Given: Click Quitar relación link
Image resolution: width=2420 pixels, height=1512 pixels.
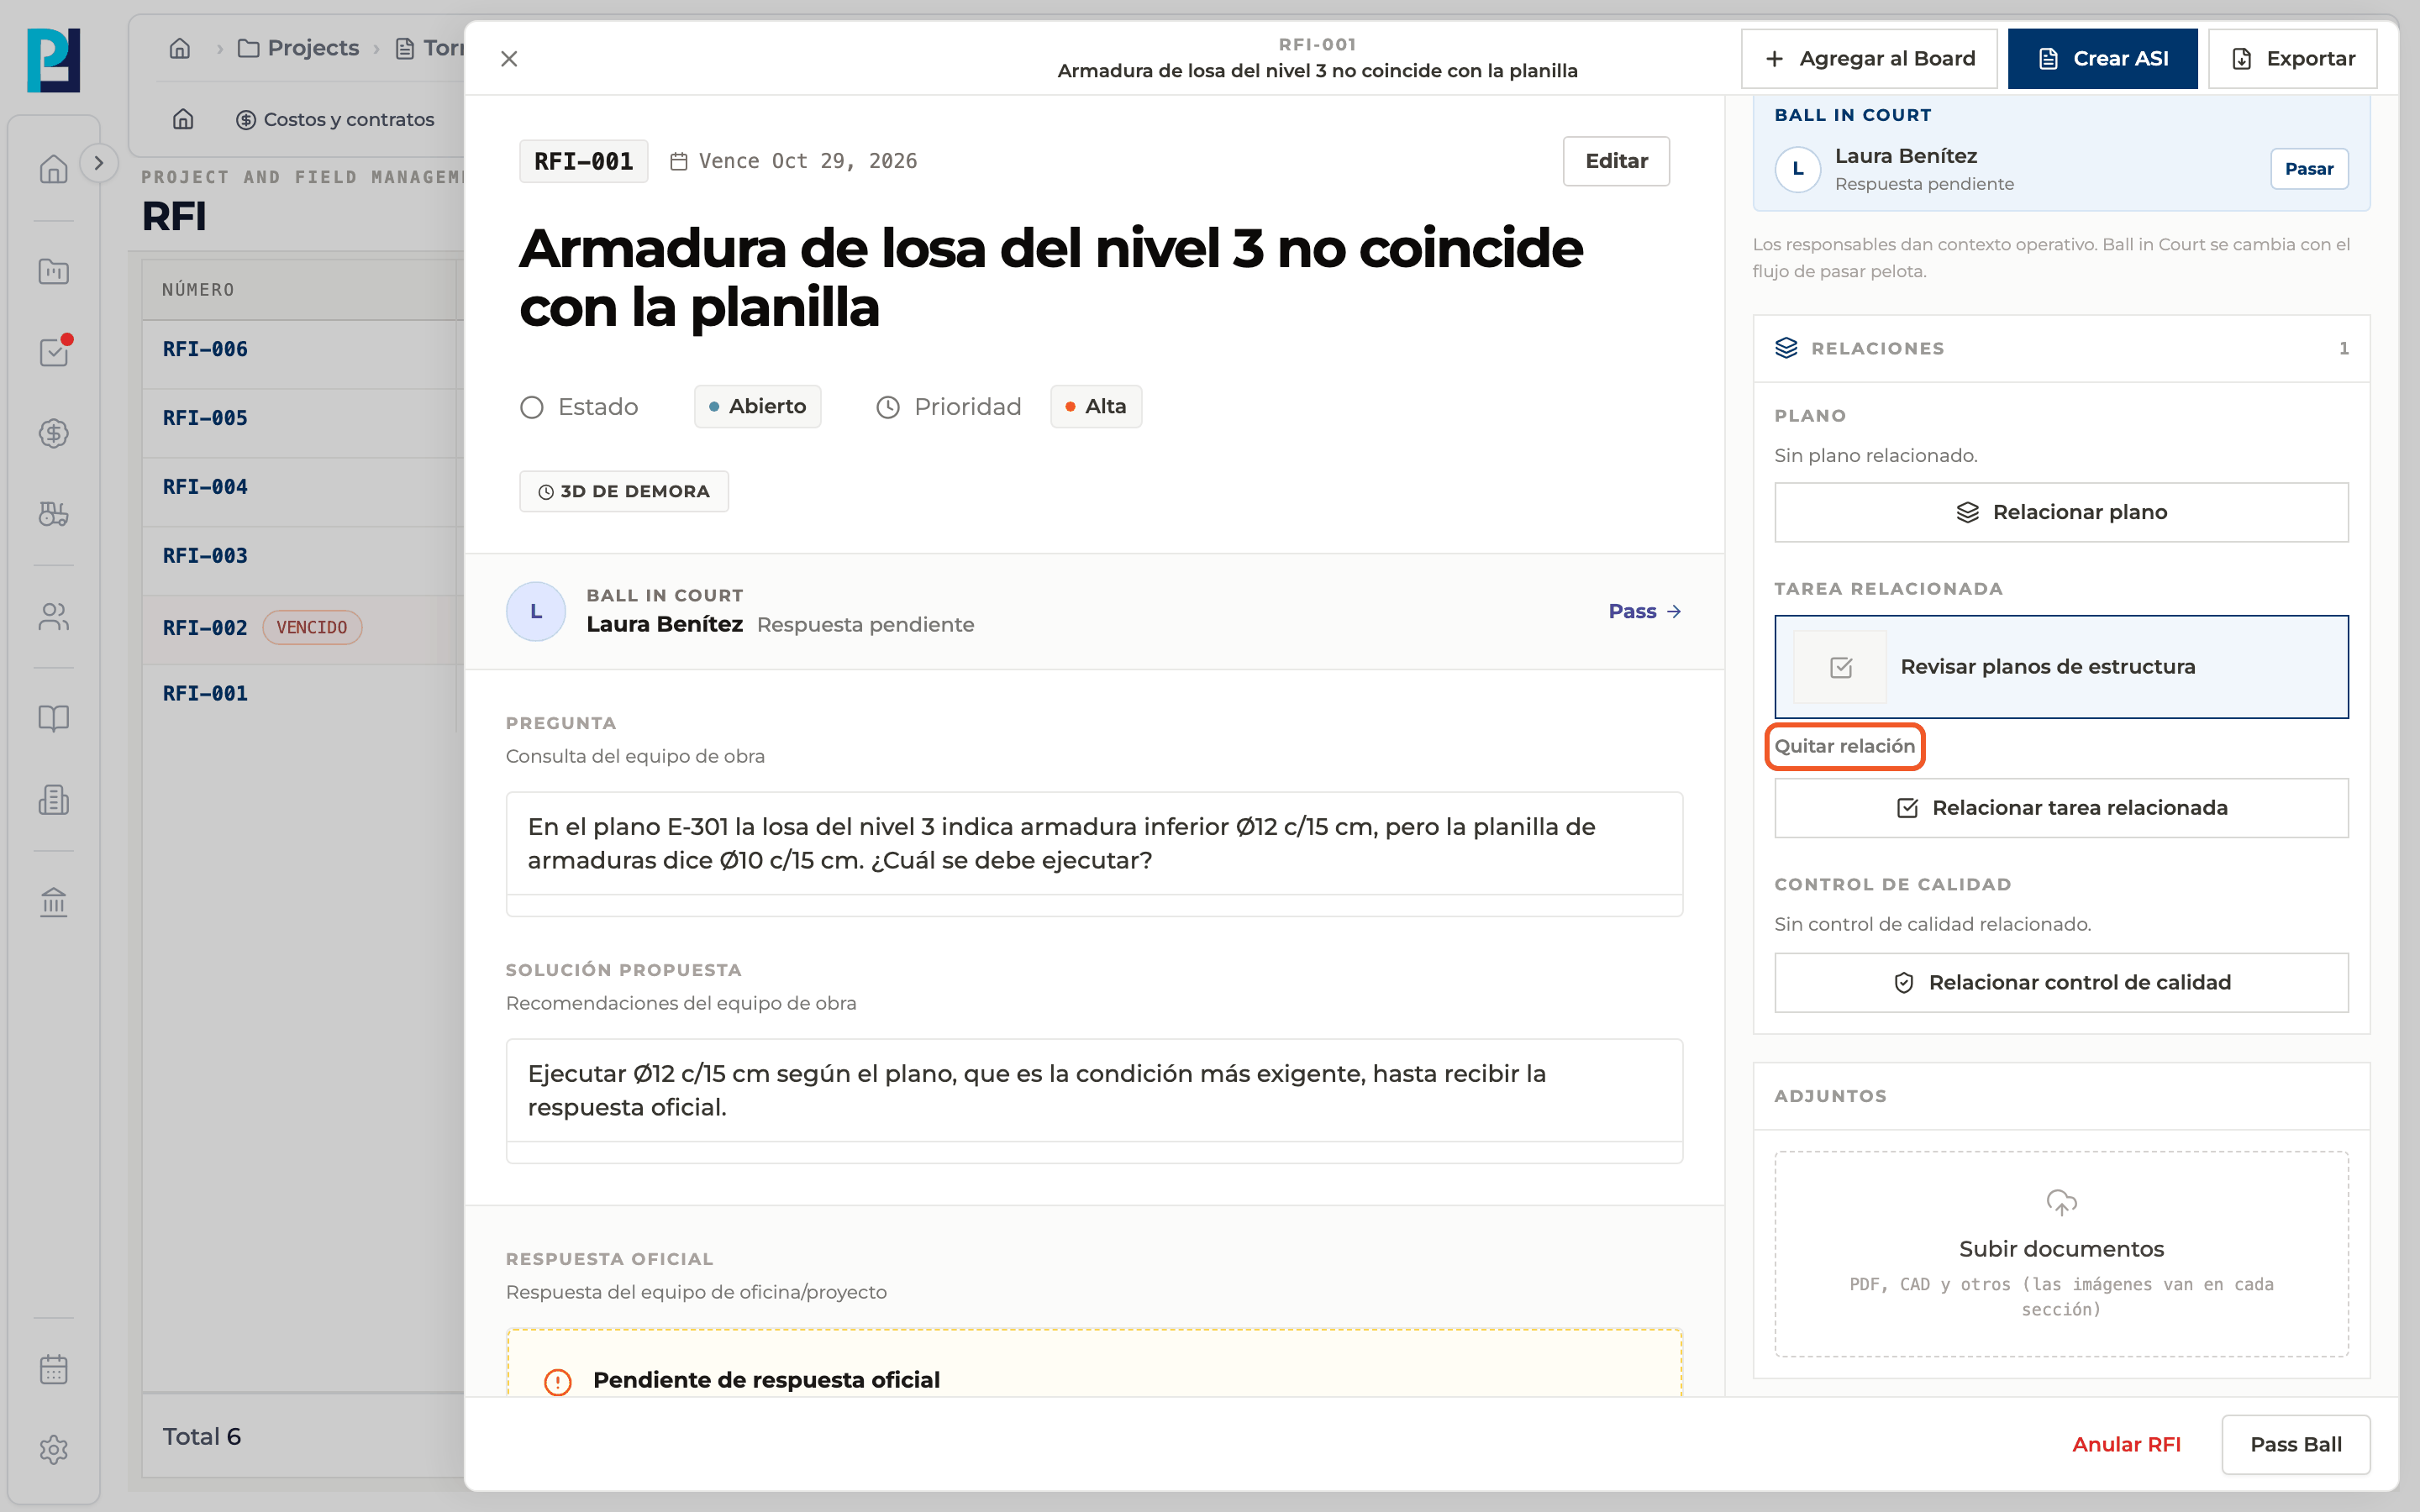Looking at the screenshot, I should coord(1844,747).
